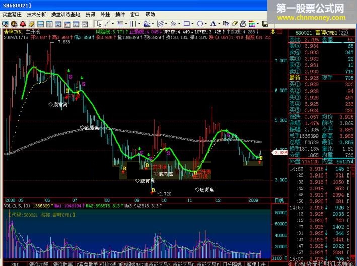Click the anchor icon above the price axis
Image resolution: width=357 pixels, height=266 pixels.
click(x=273, y=32)
